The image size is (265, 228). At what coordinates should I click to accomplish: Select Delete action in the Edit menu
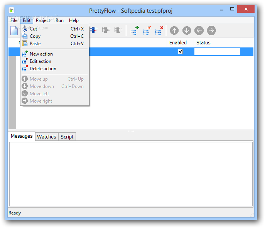[54, 69]
